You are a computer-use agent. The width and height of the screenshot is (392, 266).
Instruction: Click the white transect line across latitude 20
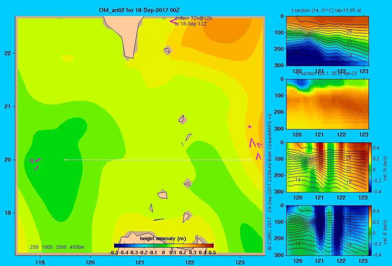tap(158, 160)
